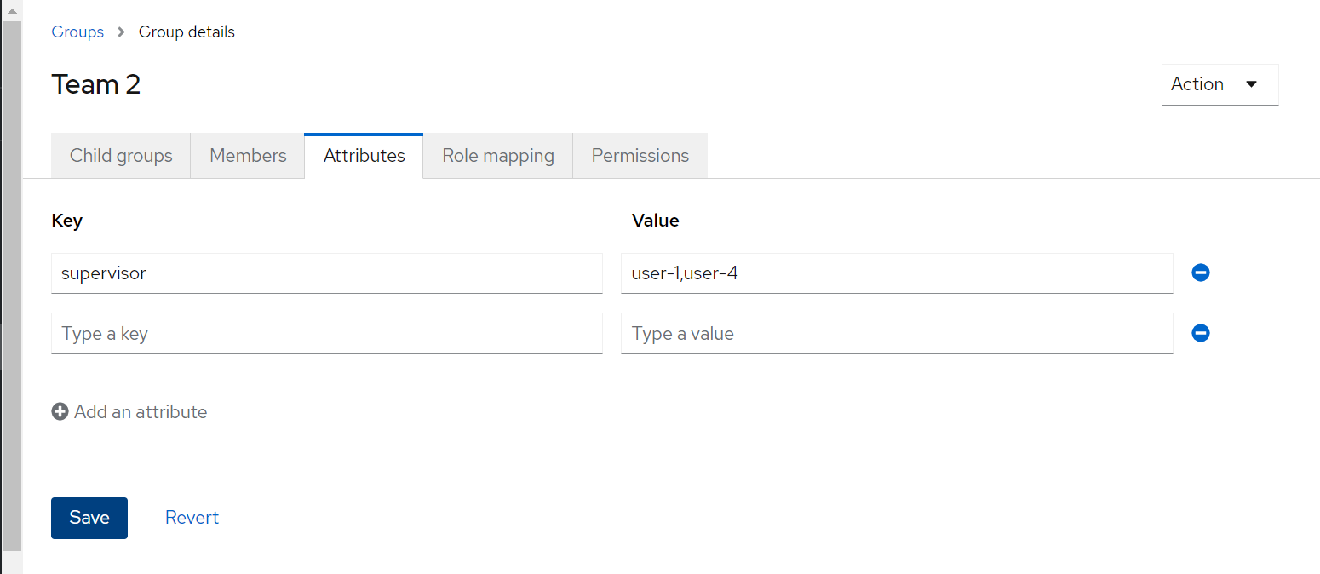The image size is (1320, 574).
Task: Click the Group details breadcrumb text
Action: pyautogui.click(x=187, y=32)
